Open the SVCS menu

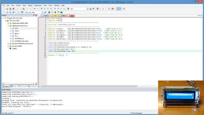coord(50,5)
